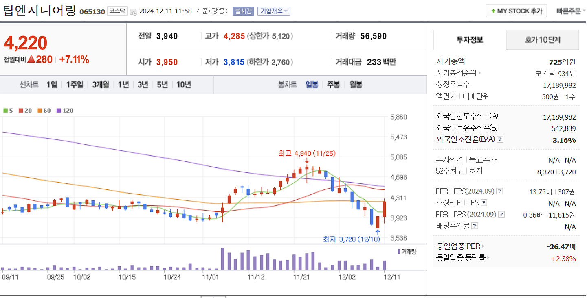
Task: Show the 주봉 weekly candle chart
Action: [x=333, y=85]
